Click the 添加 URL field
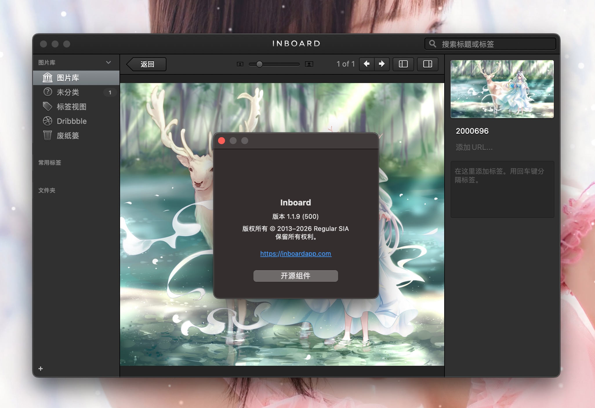This screenshot has height=408, width=595. pyautogui.click(x=474, y=147)
